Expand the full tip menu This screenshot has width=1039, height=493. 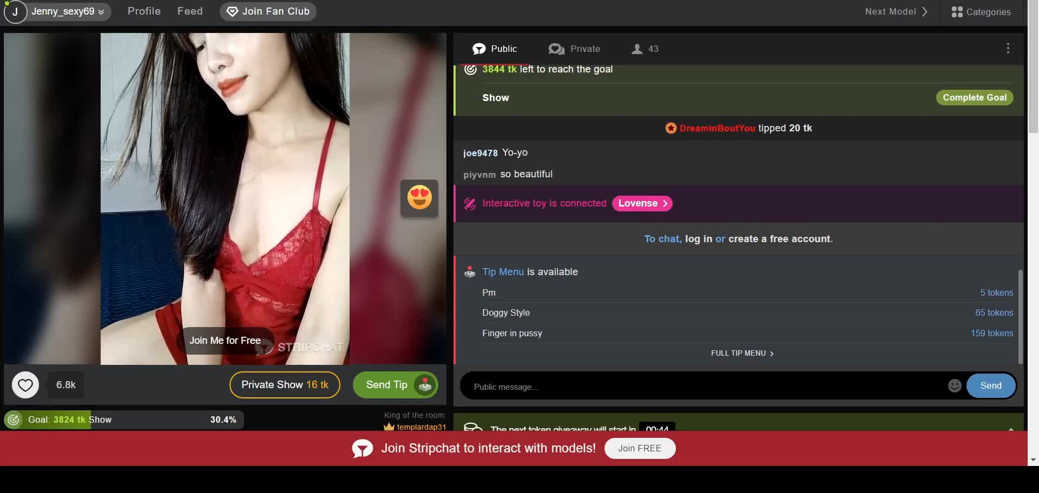click(742, 353)
